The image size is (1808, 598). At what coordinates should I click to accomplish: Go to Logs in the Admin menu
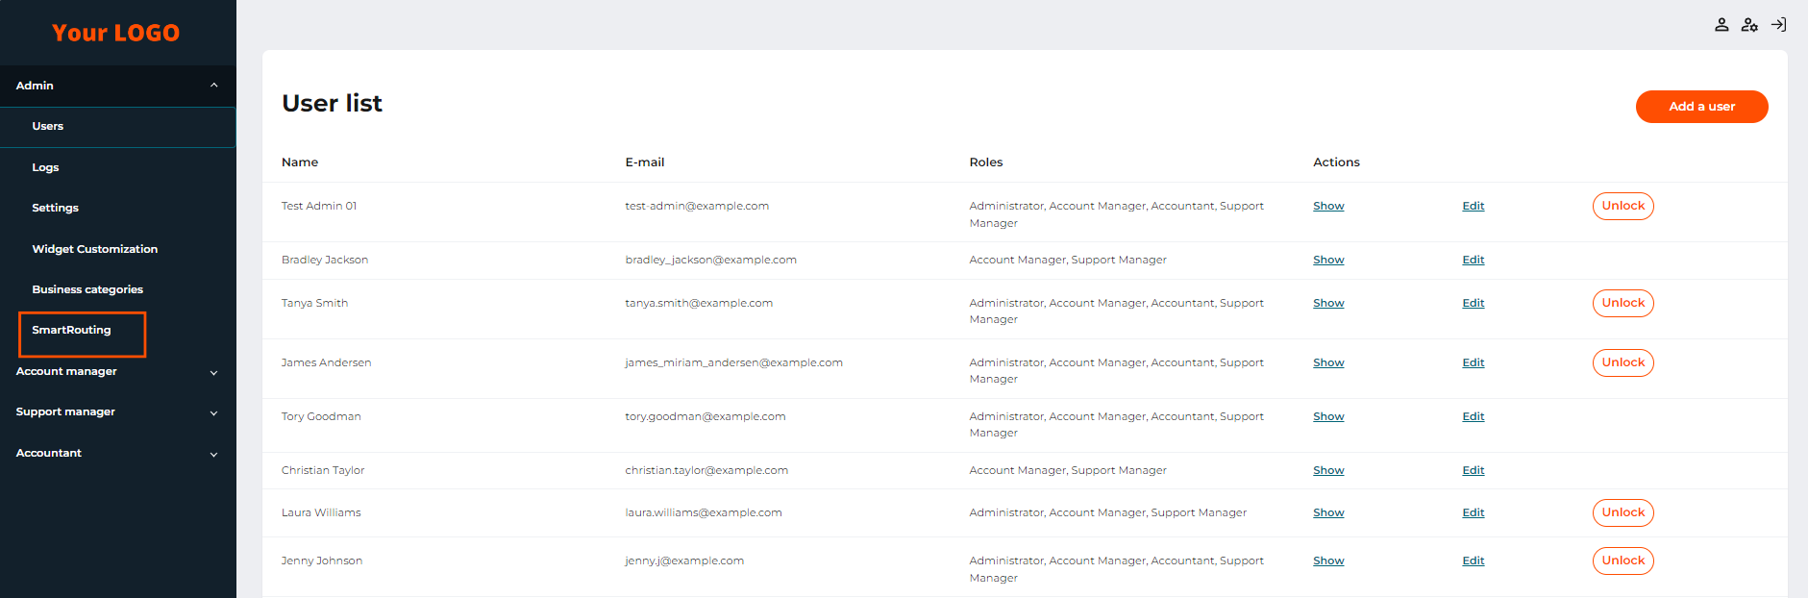pyautogui.click(x=45, y=167)
